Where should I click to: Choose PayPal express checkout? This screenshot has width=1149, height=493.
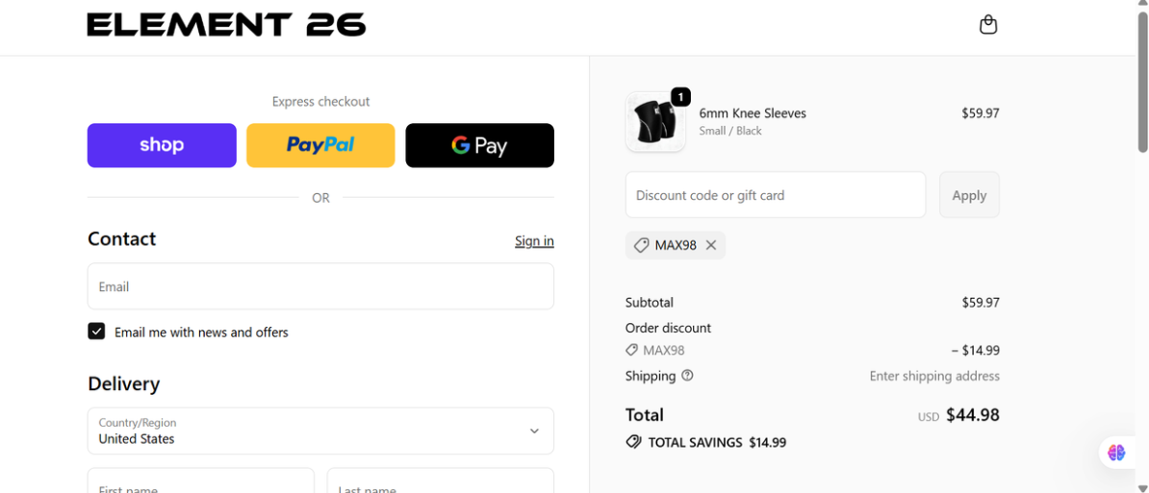coord(320,145)
